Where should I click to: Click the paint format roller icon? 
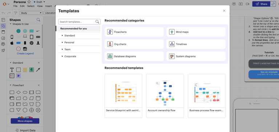(x=16, y=13)
